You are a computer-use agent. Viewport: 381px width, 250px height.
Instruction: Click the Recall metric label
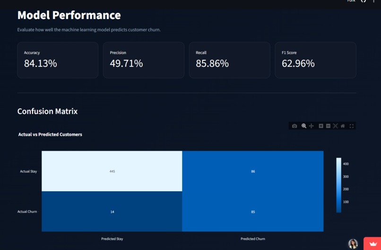[x=201, y=53]
